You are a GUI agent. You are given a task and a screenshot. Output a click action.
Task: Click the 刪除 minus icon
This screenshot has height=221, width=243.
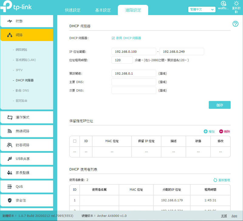tap(221, 132)
